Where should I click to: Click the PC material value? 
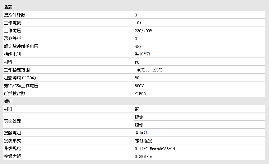coord(137,62)
